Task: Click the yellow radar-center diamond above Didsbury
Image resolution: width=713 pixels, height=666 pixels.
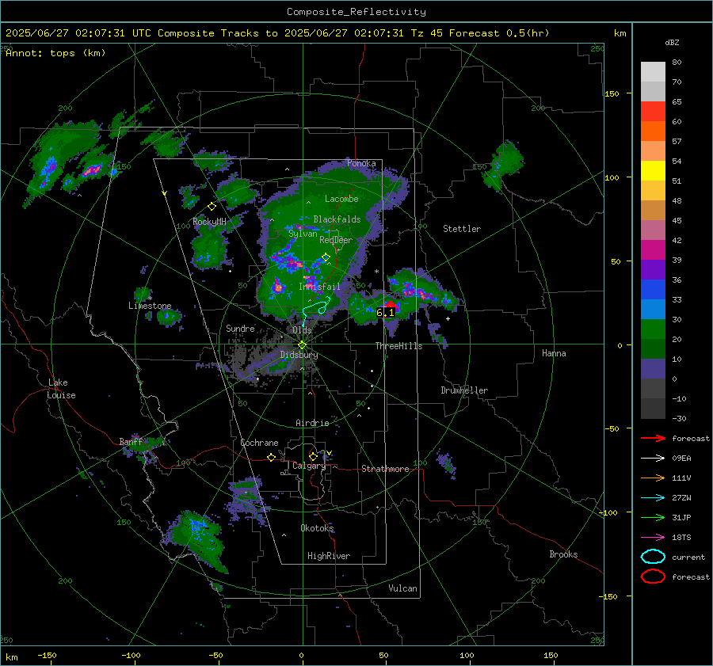Action: coord(302,345)
